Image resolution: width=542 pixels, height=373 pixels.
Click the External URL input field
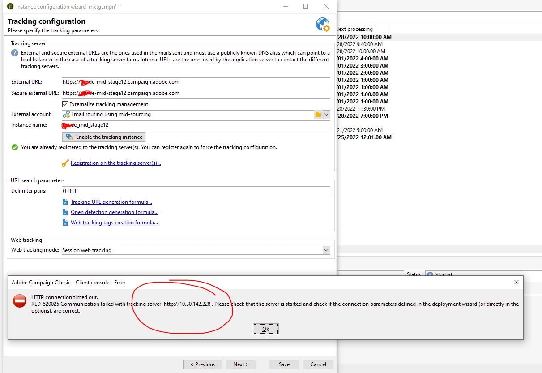coord(196,82)
